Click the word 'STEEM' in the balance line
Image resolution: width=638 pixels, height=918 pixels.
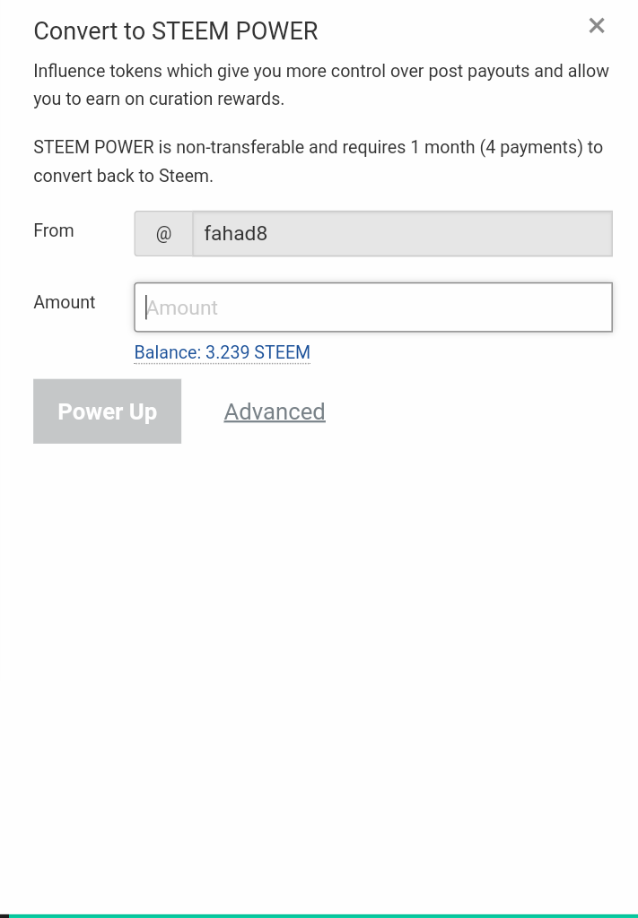[283, 352]
